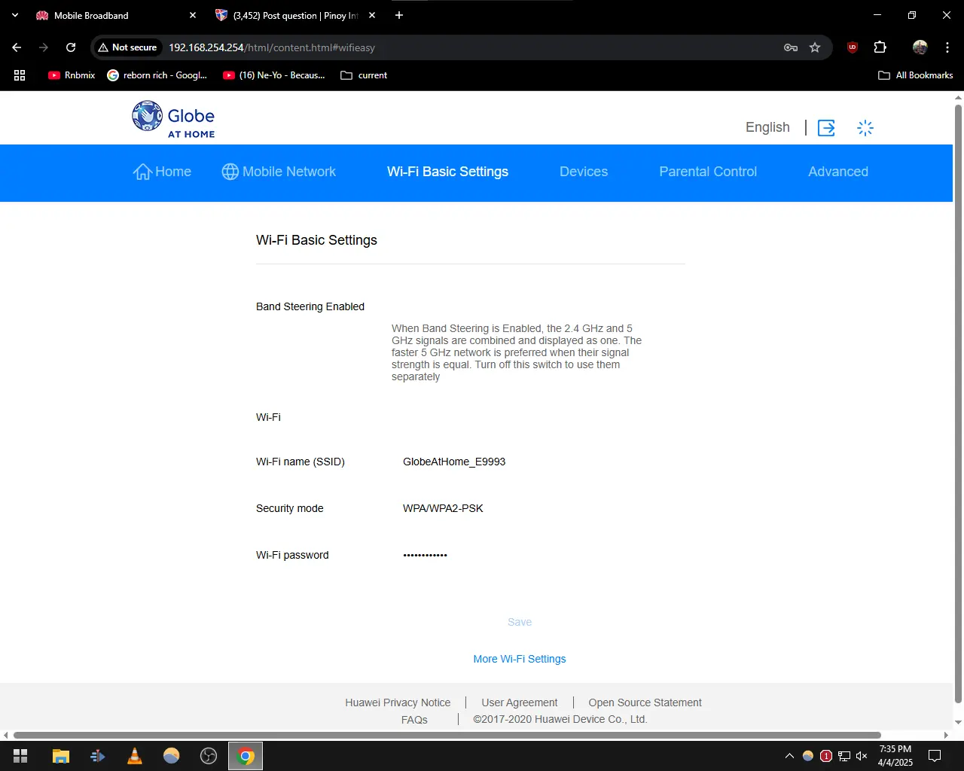Image resolution: width=964 pixels, height=771 pixels.
Task: Go to the Home page
Action: [x=162, y=172]
